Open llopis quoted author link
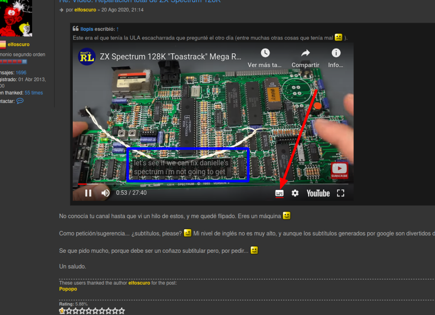435x315 pixels. pyautogui.click(x=87, y=29)
